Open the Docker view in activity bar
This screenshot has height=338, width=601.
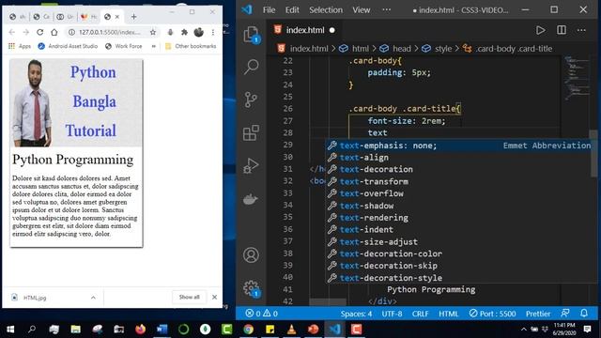(x=251, y=199)
